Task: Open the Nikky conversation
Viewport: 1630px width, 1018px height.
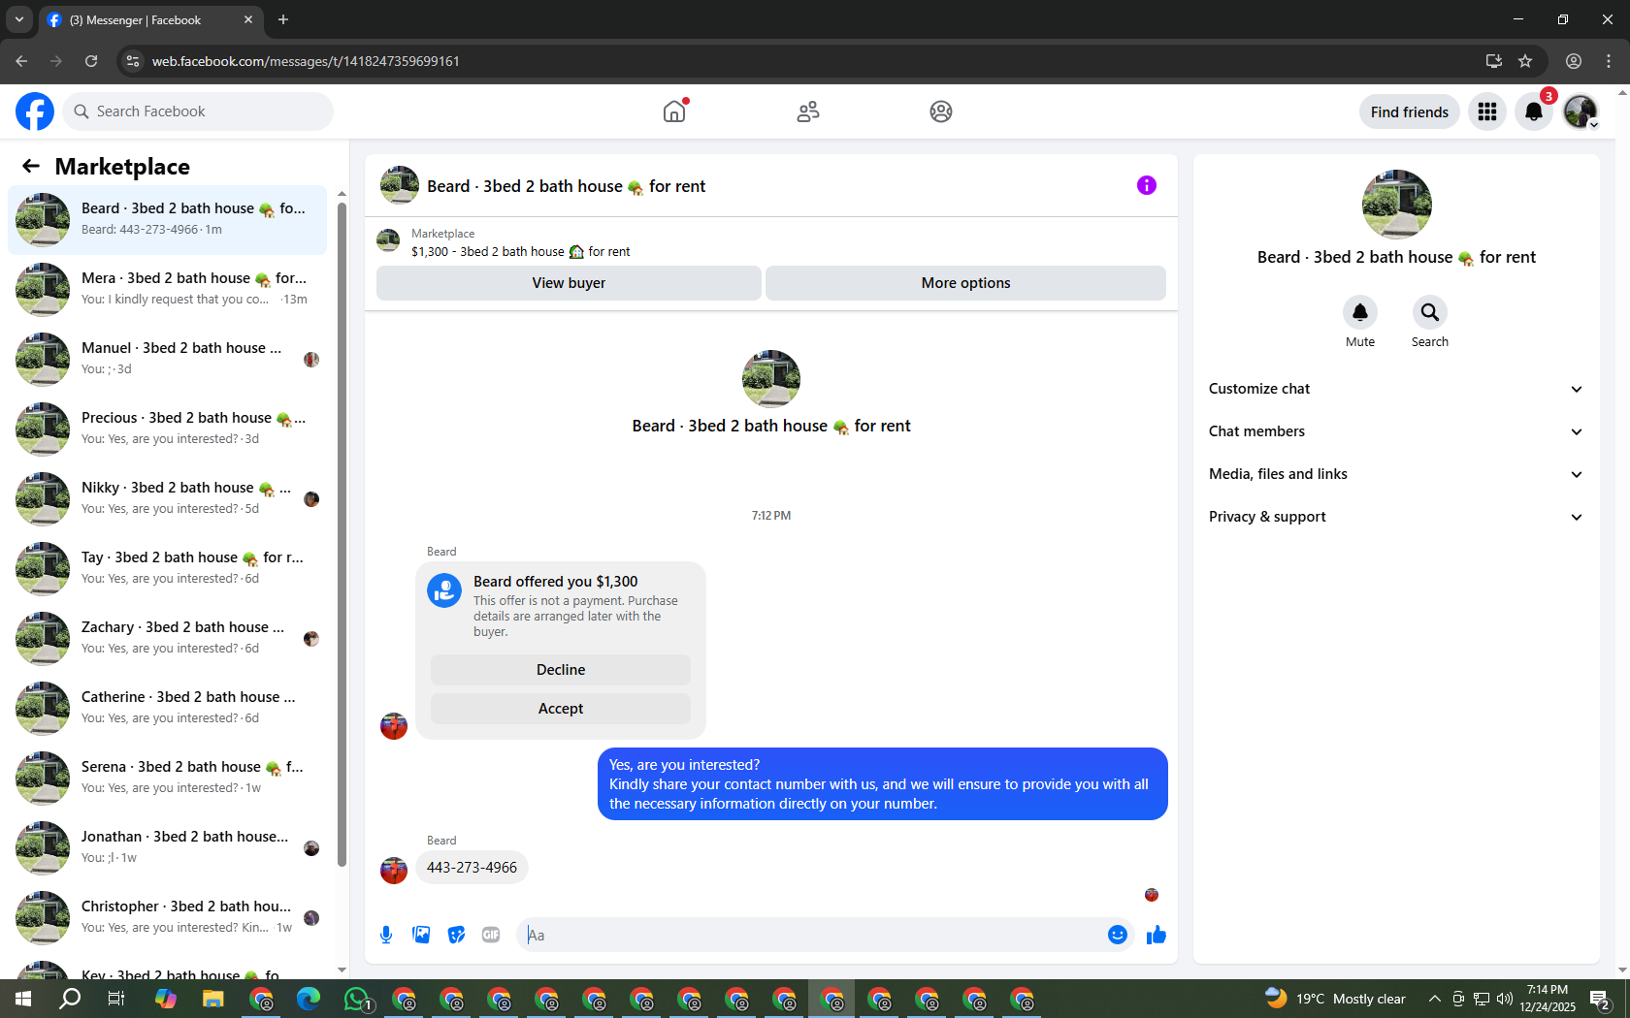Action: click(167, 498)
